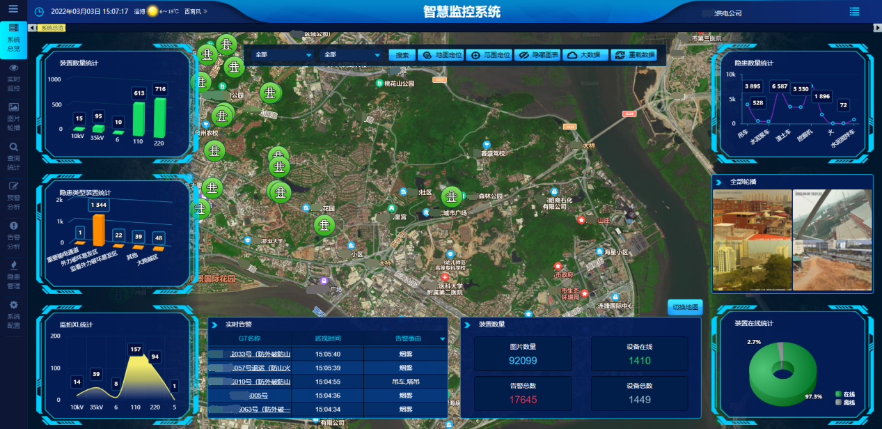Open the 告警事由 column filter dropdown
Viewport: 882px width, 429px height.
pyautogui.click(x=442, y=339)
